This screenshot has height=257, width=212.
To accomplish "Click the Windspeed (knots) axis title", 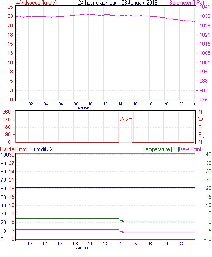I will 36,3.
